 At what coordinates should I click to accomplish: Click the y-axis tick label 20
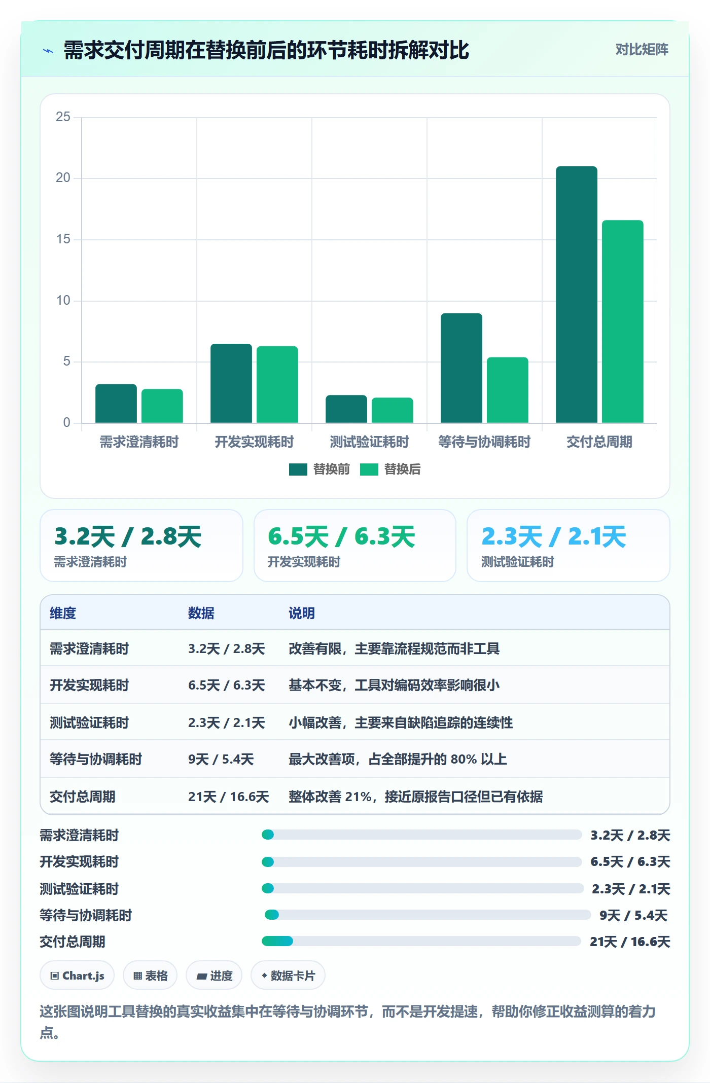click(63, 178)
